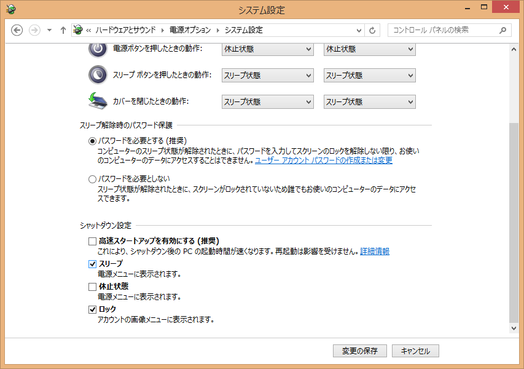Open the address bar history dropdown
Viewport: 524px width, 369px height.
point(359,31)
